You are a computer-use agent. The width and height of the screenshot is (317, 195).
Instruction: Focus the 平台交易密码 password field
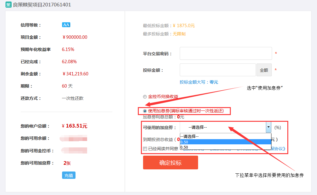[x=226, y=53]
